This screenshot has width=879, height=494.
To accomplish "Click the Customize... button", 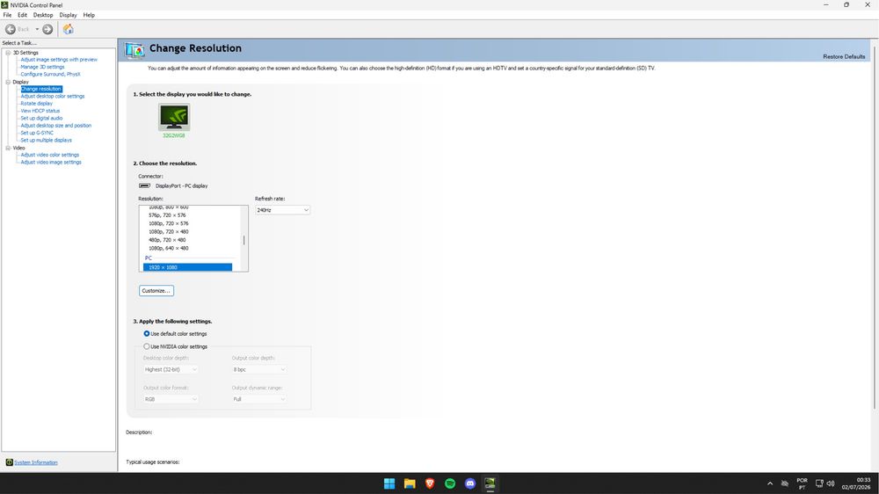I will 156,290.
